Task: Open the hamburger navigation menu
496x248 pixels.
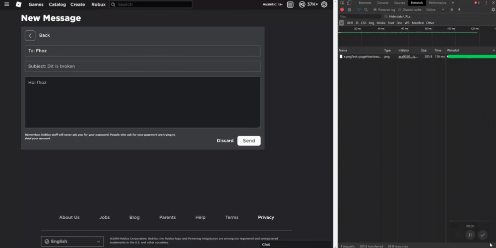Action: [6, 4]
